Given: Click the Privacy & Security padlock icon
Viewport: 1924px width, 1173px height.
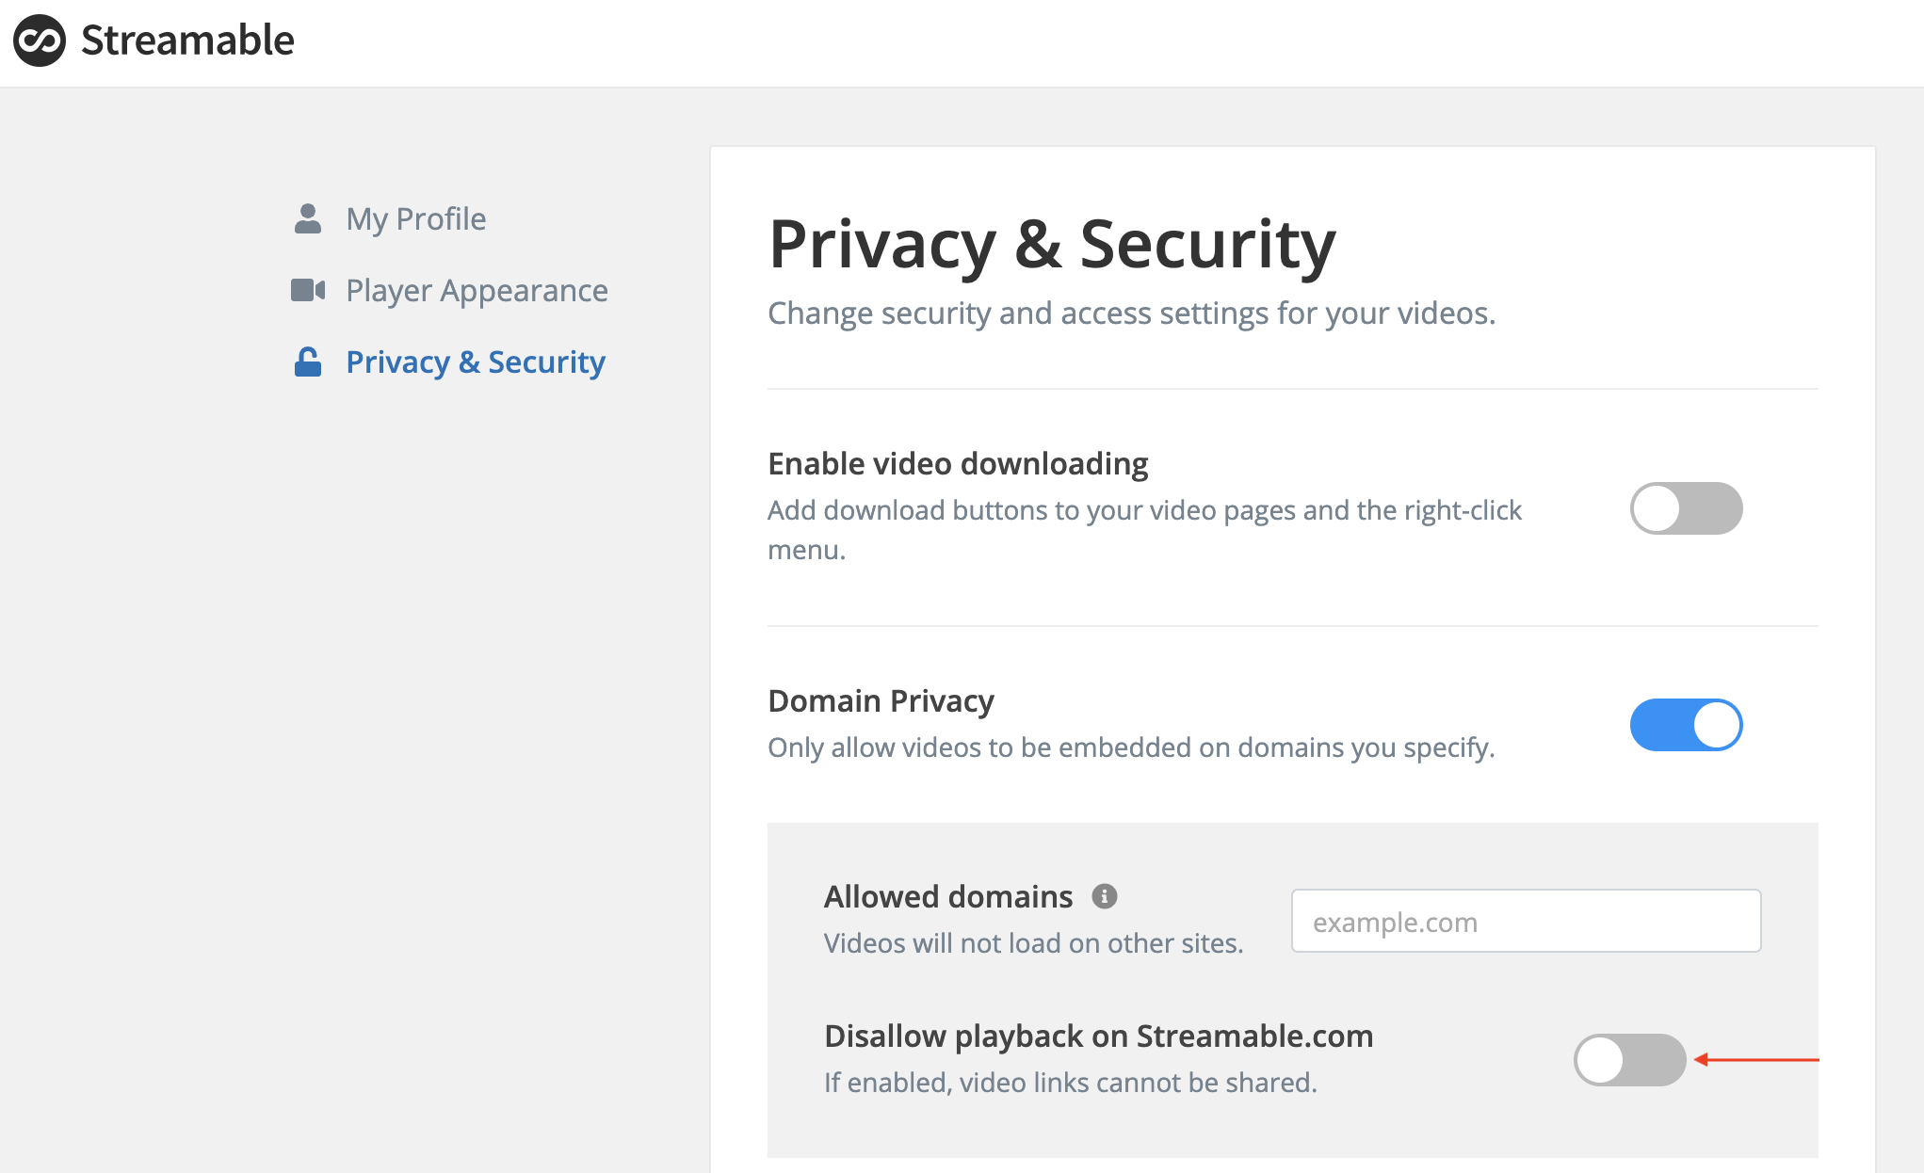Looking at the screenshot, I should (308, 362).
